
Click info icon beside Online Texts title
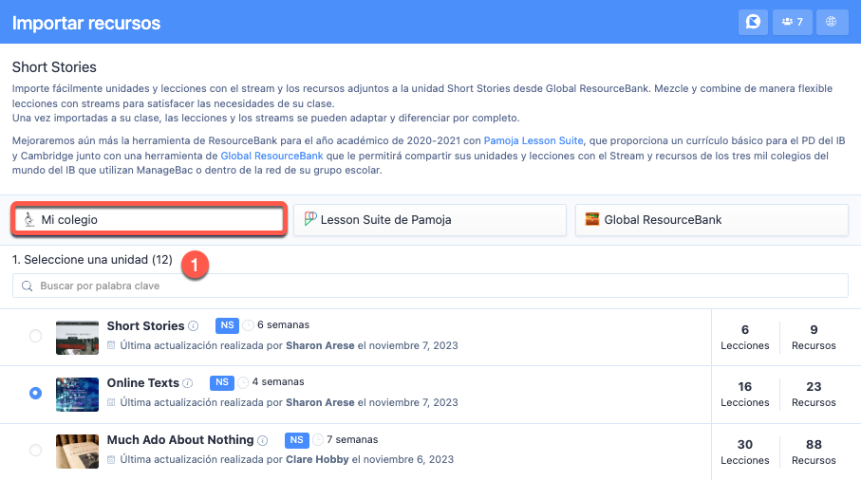pyautogui.click(x=188, y=383)
